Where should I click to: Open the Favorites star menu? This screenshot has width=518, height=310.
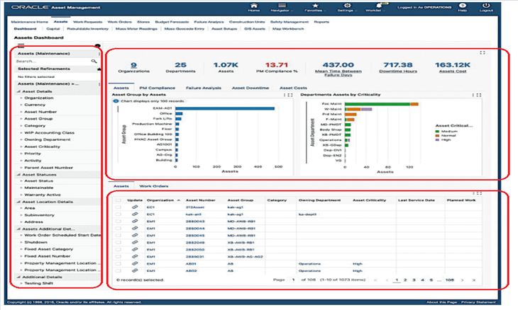tap(315, 6)
